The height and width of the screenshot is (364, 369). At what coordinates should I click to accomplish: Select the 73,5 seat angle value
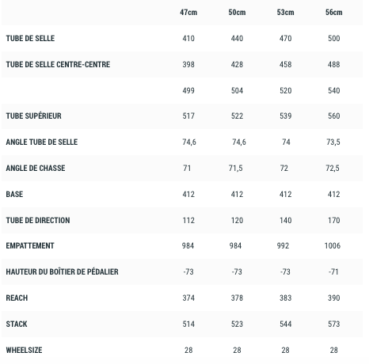[333, 142]
